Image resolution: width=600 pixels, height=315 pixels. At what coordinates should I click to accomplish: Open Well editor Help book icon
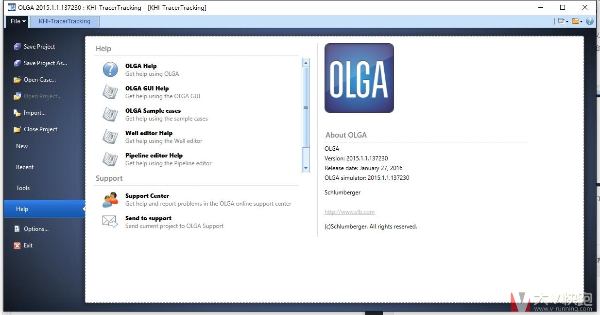(x=110, y=137)
